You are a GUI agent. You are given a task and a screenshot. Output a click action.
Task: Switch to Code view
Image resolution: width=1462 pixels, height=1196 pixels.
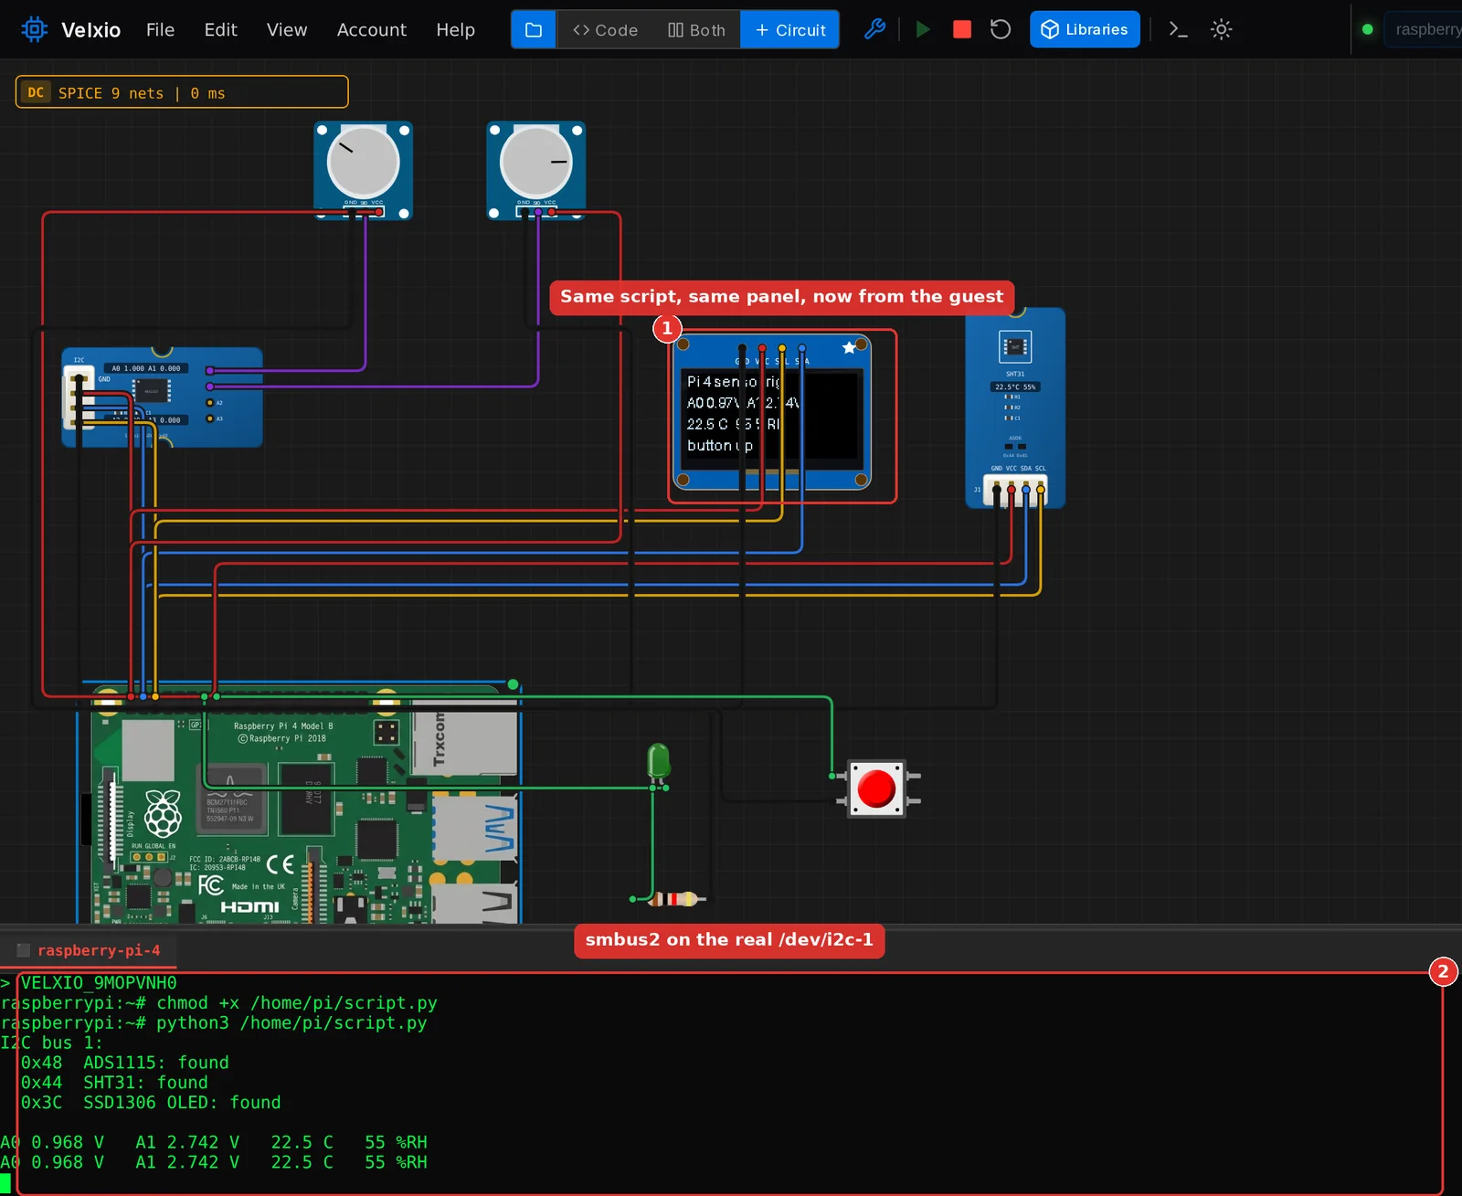tap(605, 29)
